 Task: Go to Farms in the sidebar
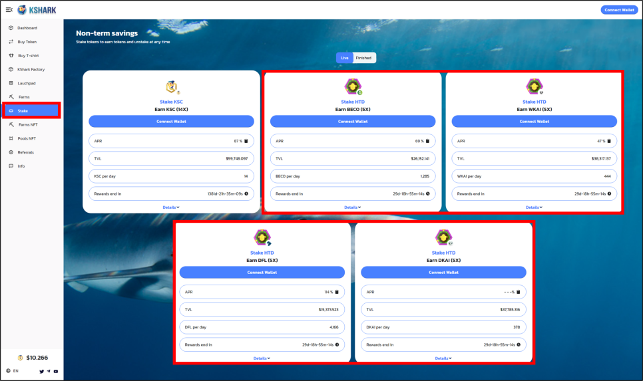(24, 97)
